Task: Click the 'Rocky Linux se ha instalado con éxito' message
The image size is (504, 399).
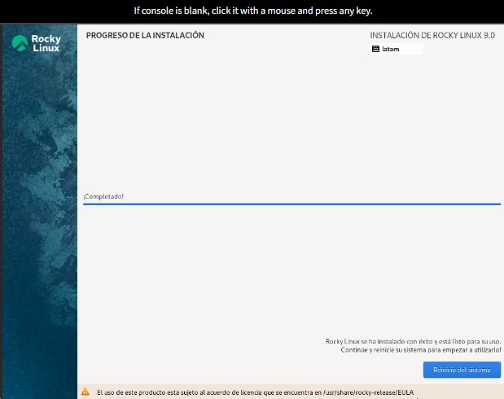Action: pos(413,341)
